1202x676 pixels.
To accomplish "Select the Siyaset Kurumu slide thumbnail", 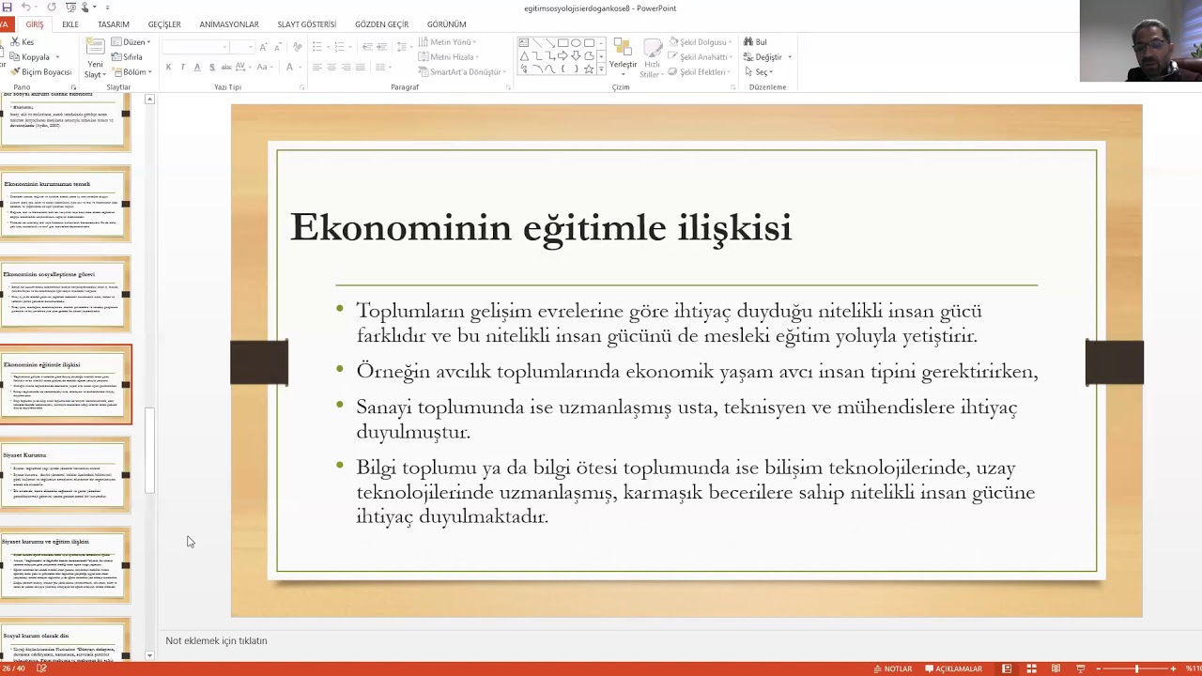I will 66,476.
